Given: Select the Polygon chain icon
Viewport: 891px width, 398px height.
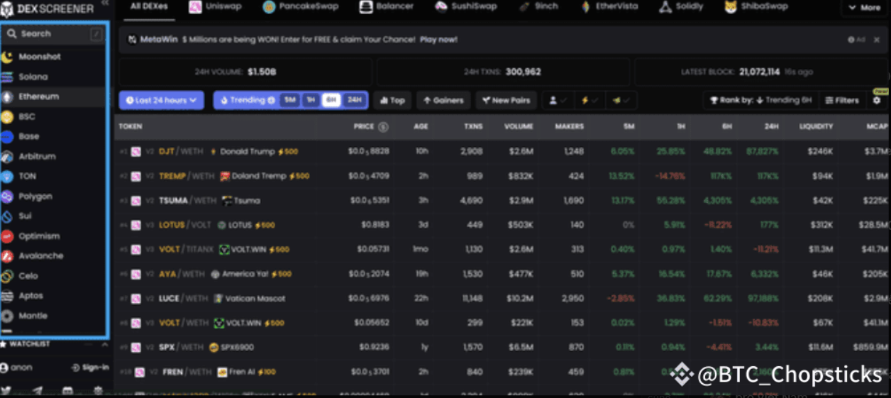Looking at the screenshot, I should pyautogui.click(x=7, y=196).
